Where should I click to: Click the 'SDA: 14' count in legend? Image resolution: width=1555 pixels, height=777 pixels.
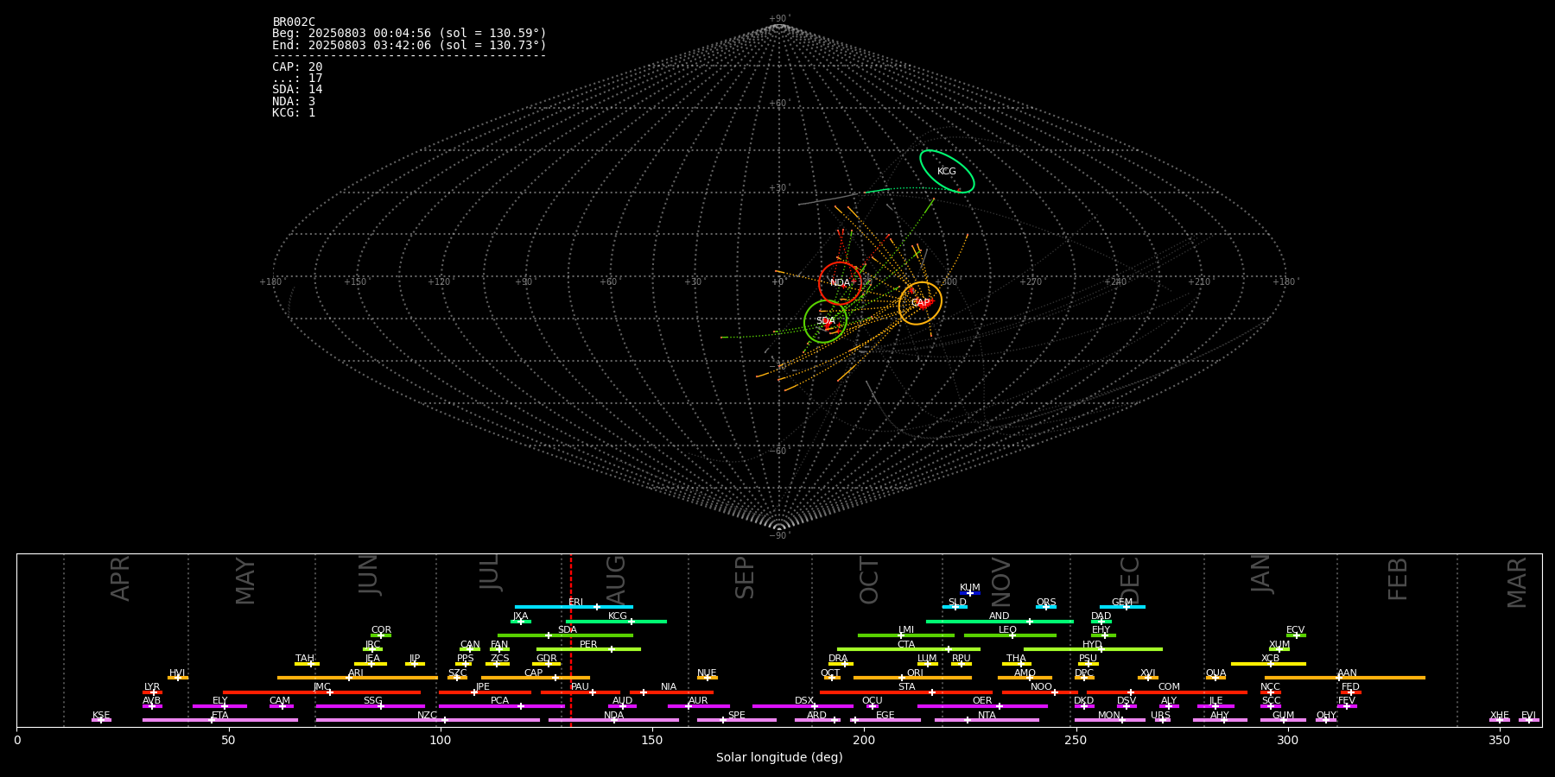[297, 90]
